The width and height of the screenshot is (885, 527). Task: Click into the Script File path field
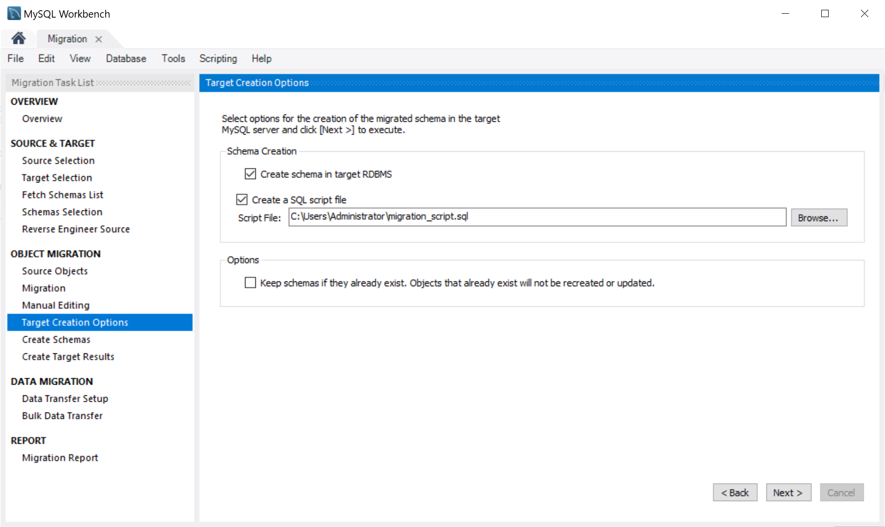point(537,217)
